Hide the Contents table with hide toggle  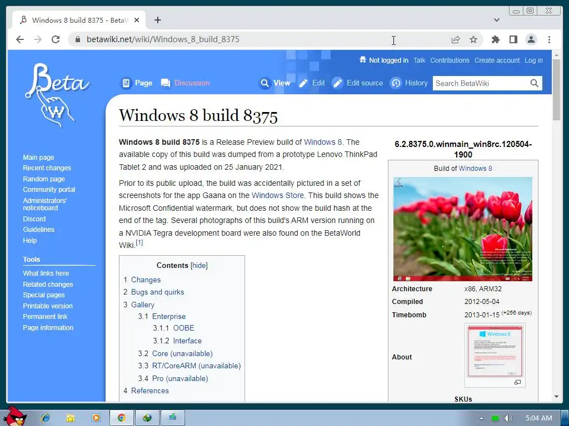pyautogui.click(x=199, y=266)
